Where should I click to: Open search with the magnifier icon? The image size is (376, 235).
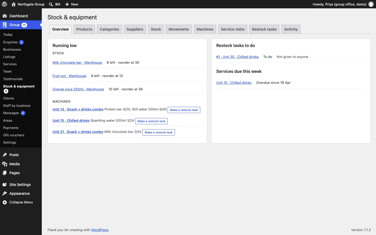click(51, 4)
